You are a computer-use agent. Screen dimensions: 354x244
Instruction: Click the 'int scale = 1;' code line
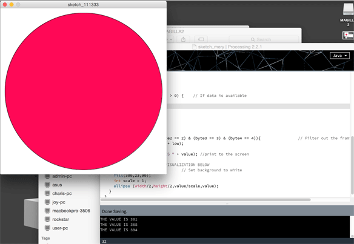(x=130, y=180)
